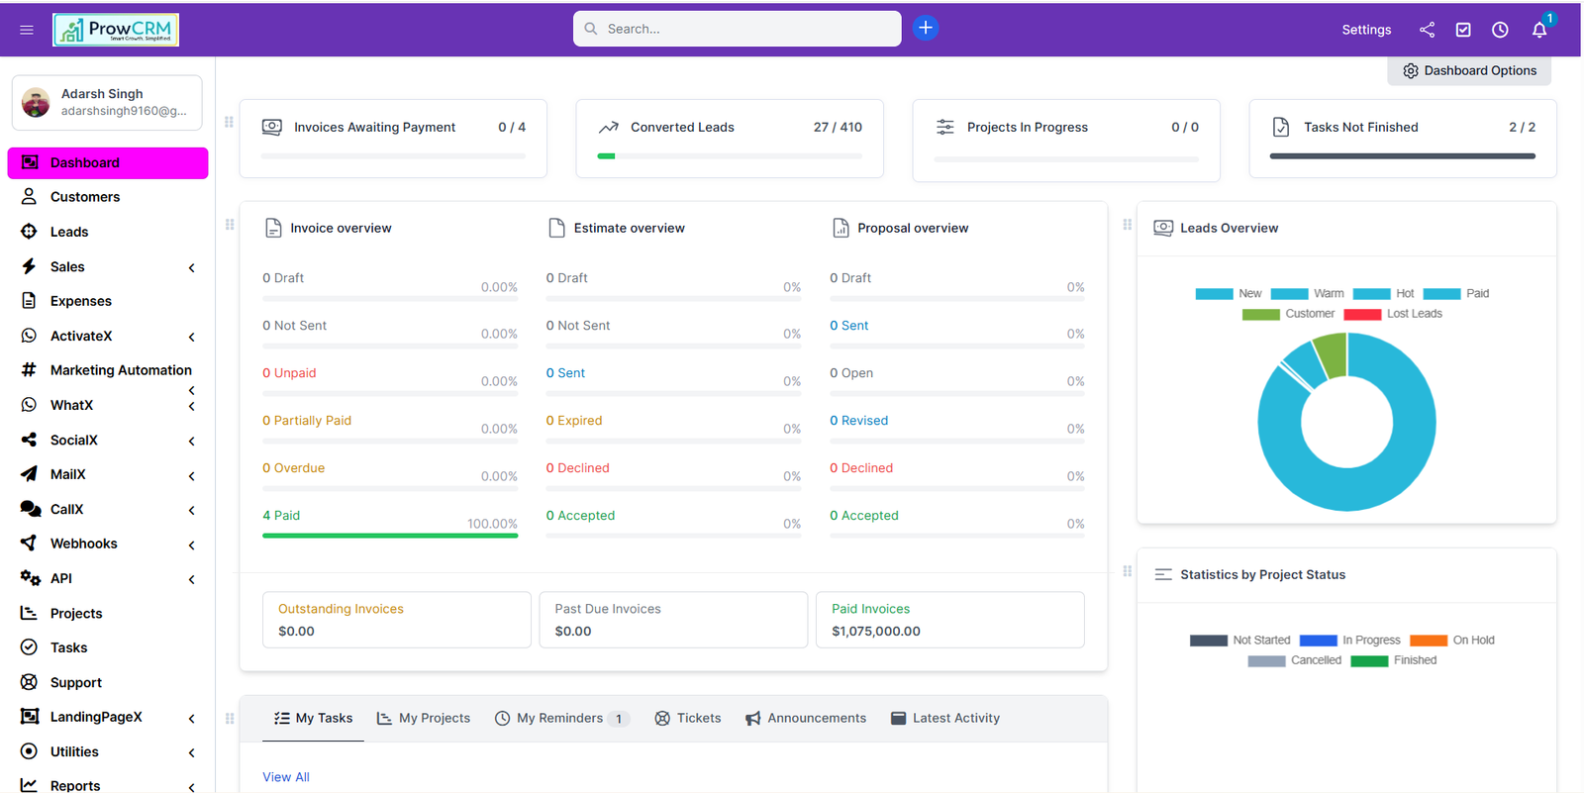The height and width of the screenshot is (793, 1584).
Task: Expand the ActivateX submenu chevron
Action: [191, 337]
